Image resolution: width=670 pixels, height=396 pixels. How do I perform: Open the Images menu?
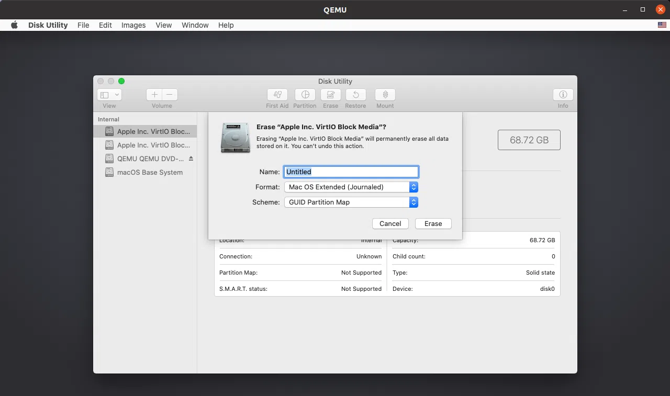(x=133, y=25)
